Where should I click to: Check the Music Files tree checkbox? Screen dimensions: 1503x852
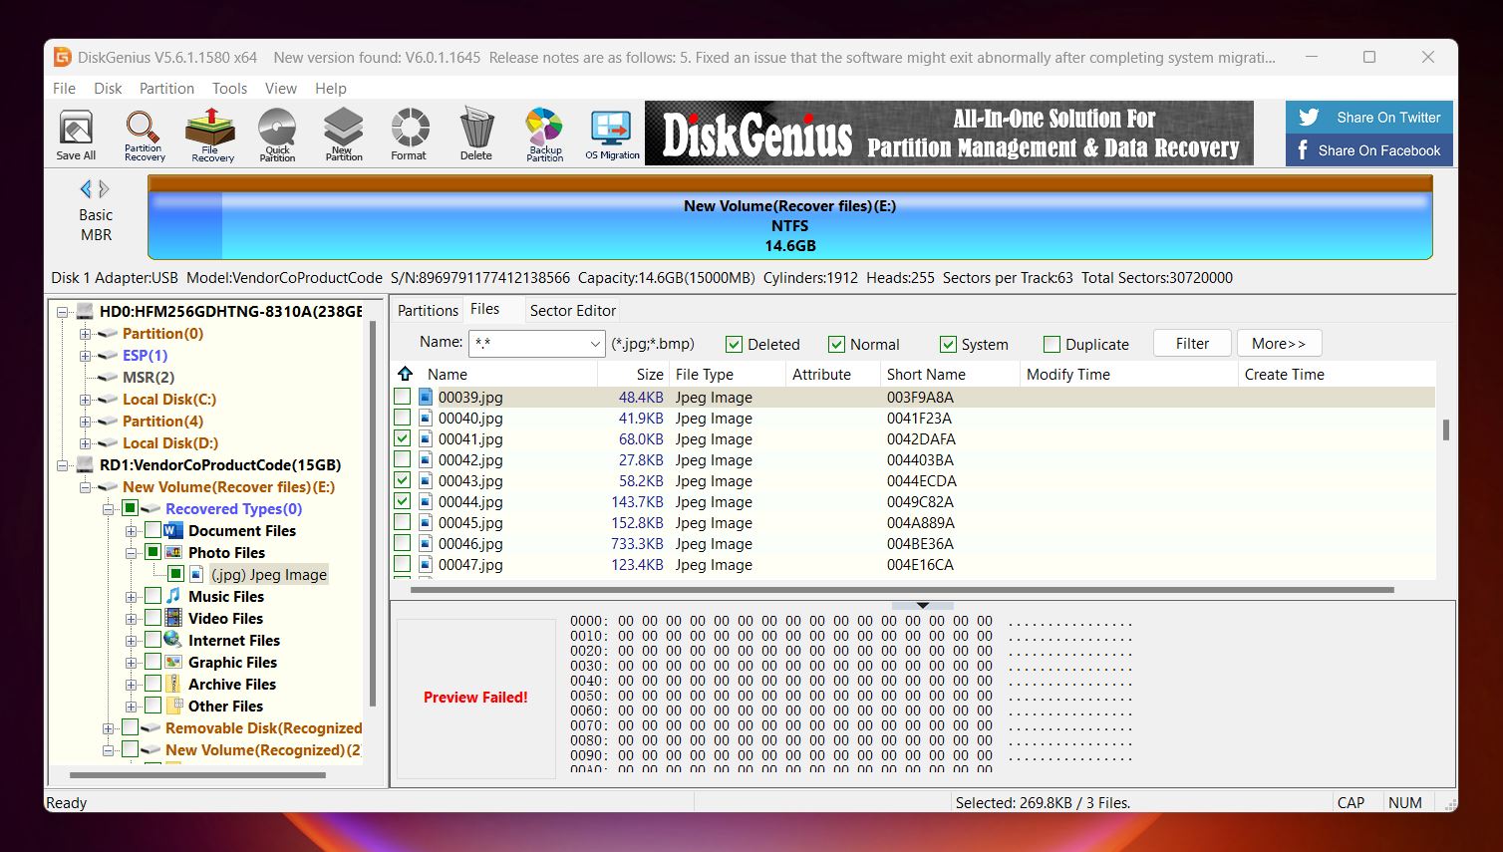(152, 596)
